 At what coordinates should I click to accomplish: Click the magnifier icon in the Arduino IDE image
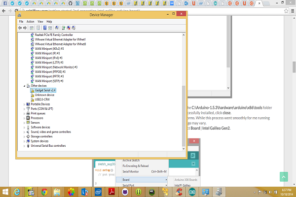click(x=193, y=156)
